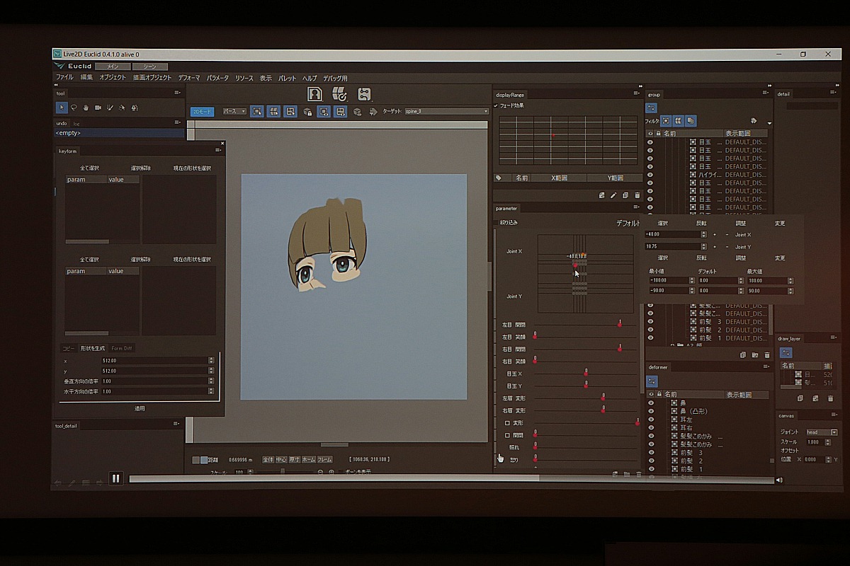The image size is (850, 566).
Task: Click the trash icon in displayRange panel
Action: click(637, 195)
